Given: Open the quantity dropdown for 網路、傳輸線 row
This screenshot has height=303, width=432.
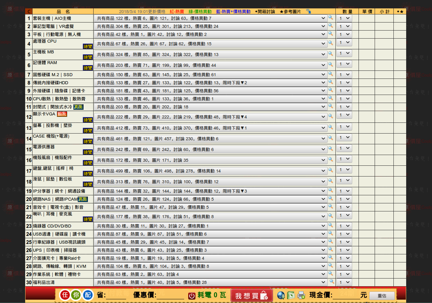Looking at the screenshot, I should coord(344,266).
